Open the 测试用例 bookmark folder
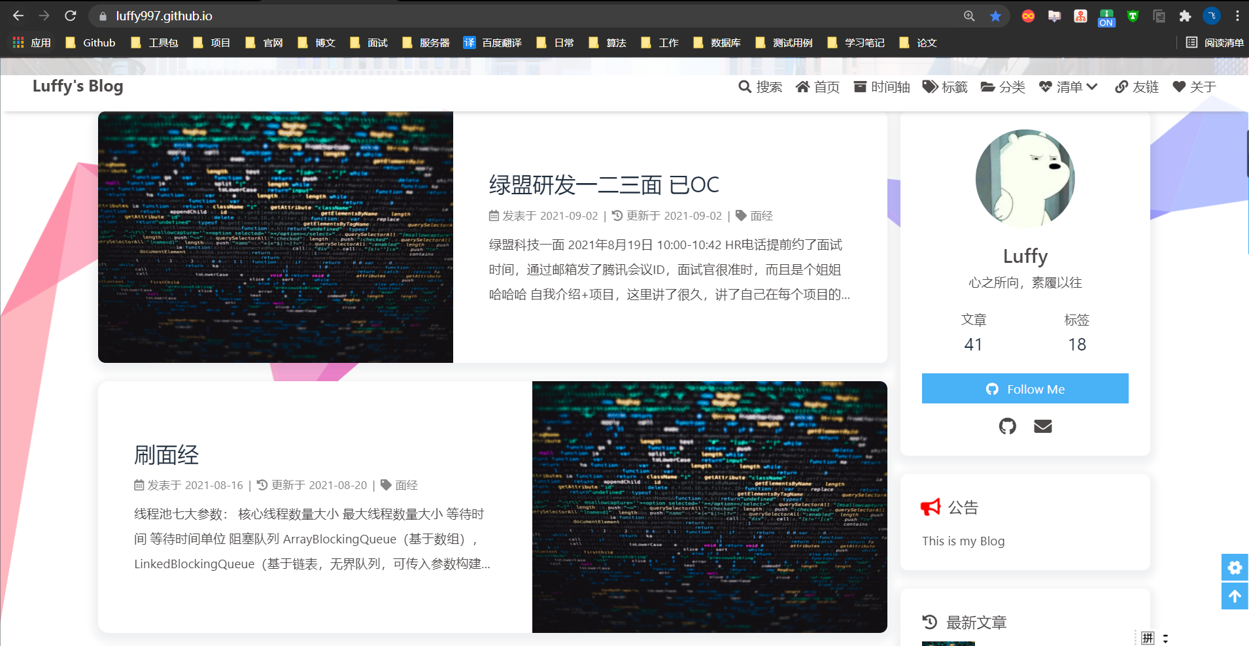1249x646 pixels. (784, 42)
